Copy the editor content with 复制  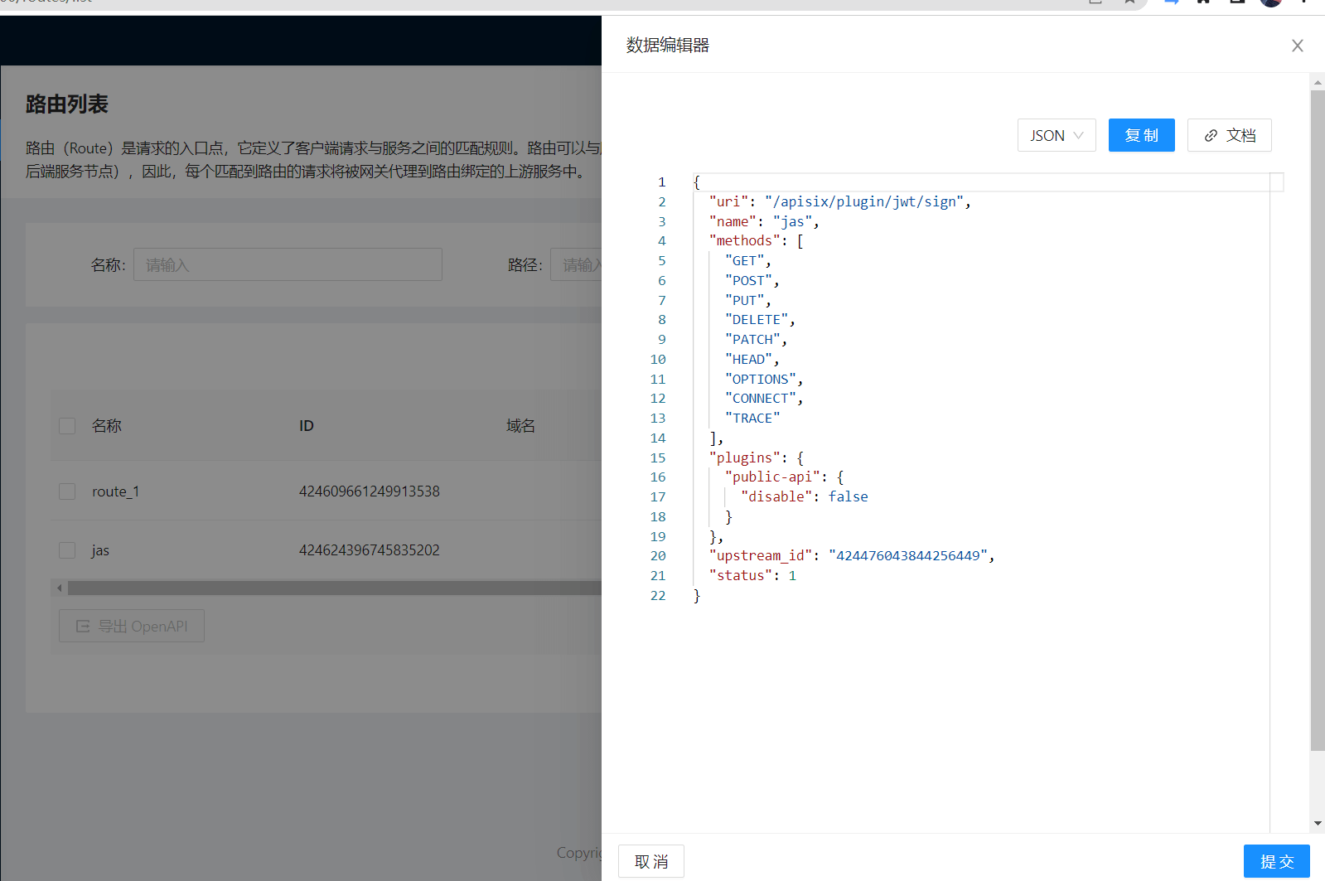pos(1142,135)
